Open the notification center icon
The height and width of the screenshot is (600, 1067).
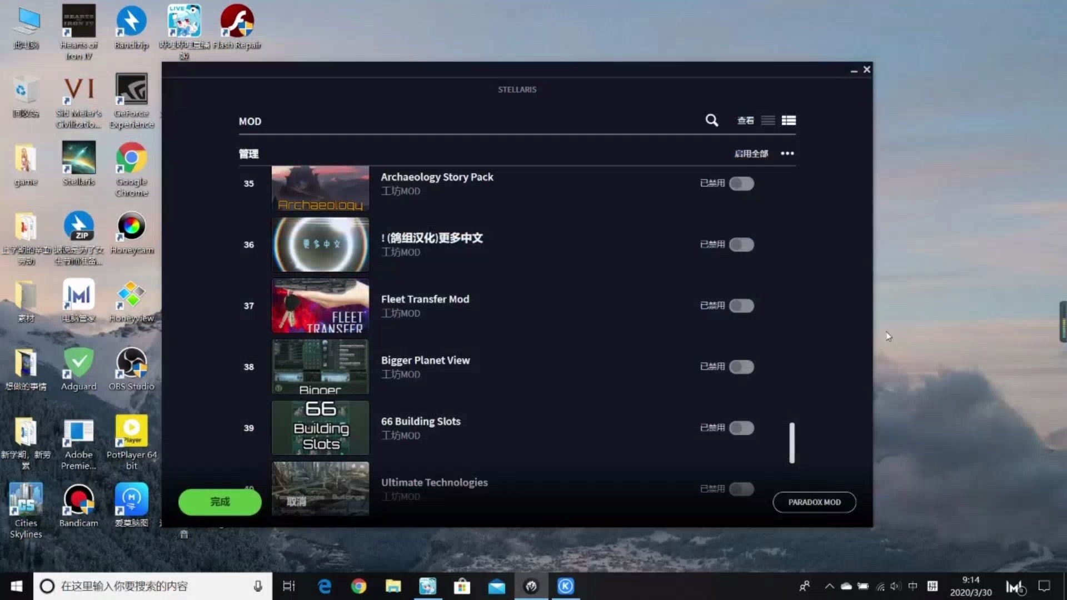1045,586
